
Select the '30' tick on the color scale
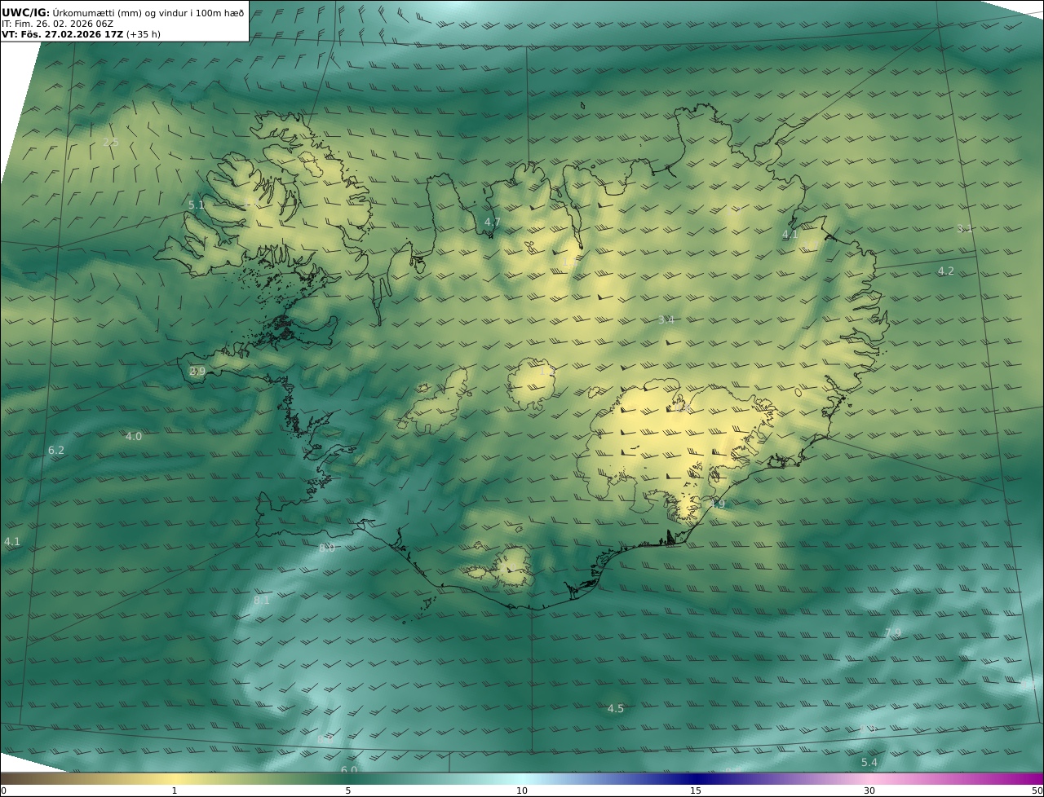[869, 790]
